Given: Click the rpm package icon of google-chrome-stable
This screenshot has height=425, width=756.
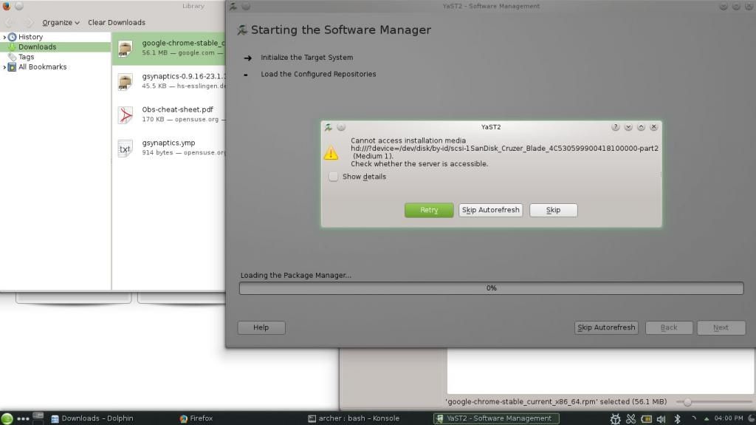Looking at the screenshot, I should point(126,49).
